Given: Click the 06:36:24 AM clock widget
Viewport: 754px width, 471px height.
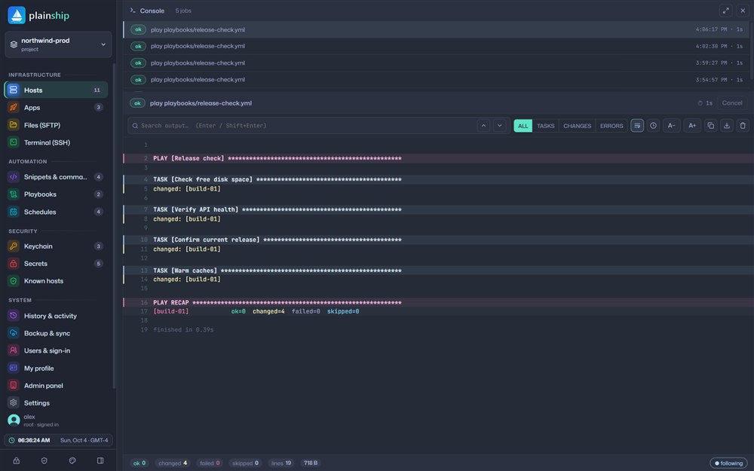Looking at the screenshot, I should pyautogui.click(x=58, y=440).
